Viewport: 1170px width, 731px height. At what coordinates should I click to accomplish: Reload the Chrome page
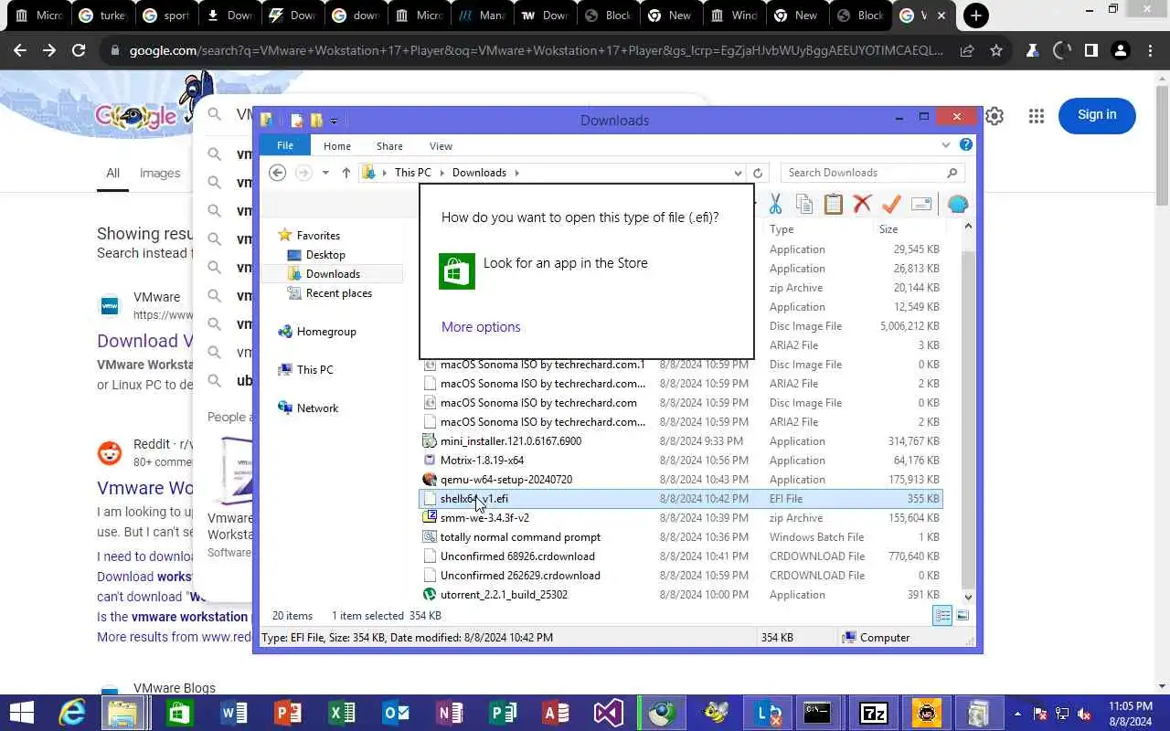[79, 51]
